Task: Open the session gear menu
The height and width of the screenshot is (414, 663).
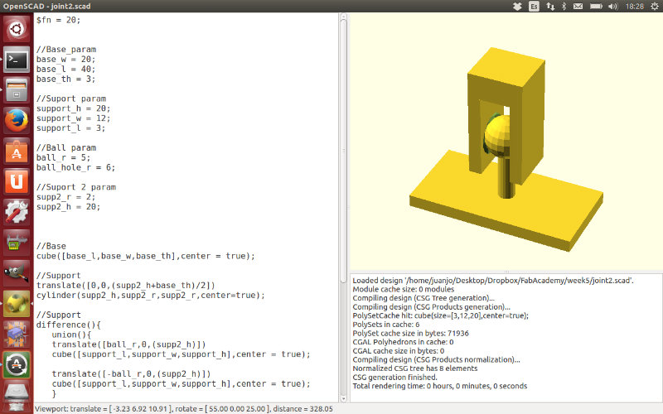Action: [654, 7]
